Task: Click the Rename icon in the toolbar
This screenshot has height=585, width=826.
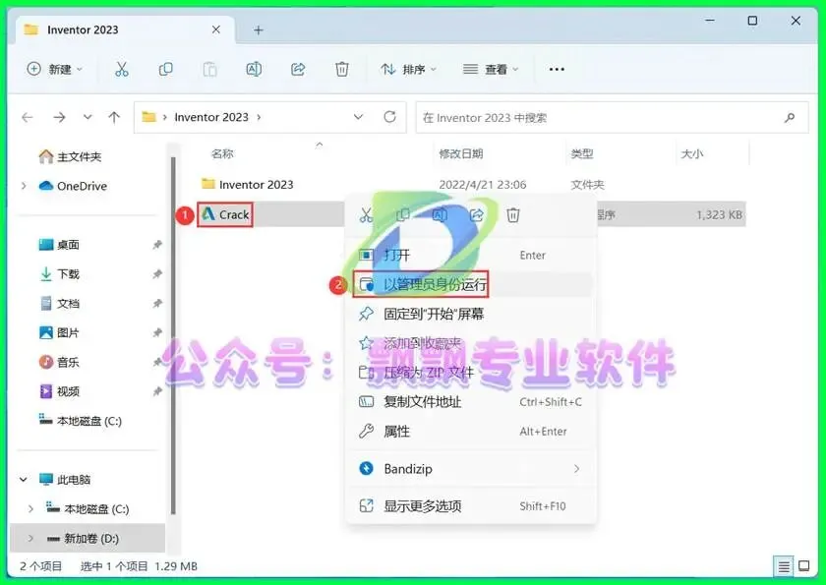Action: point(254,69)
